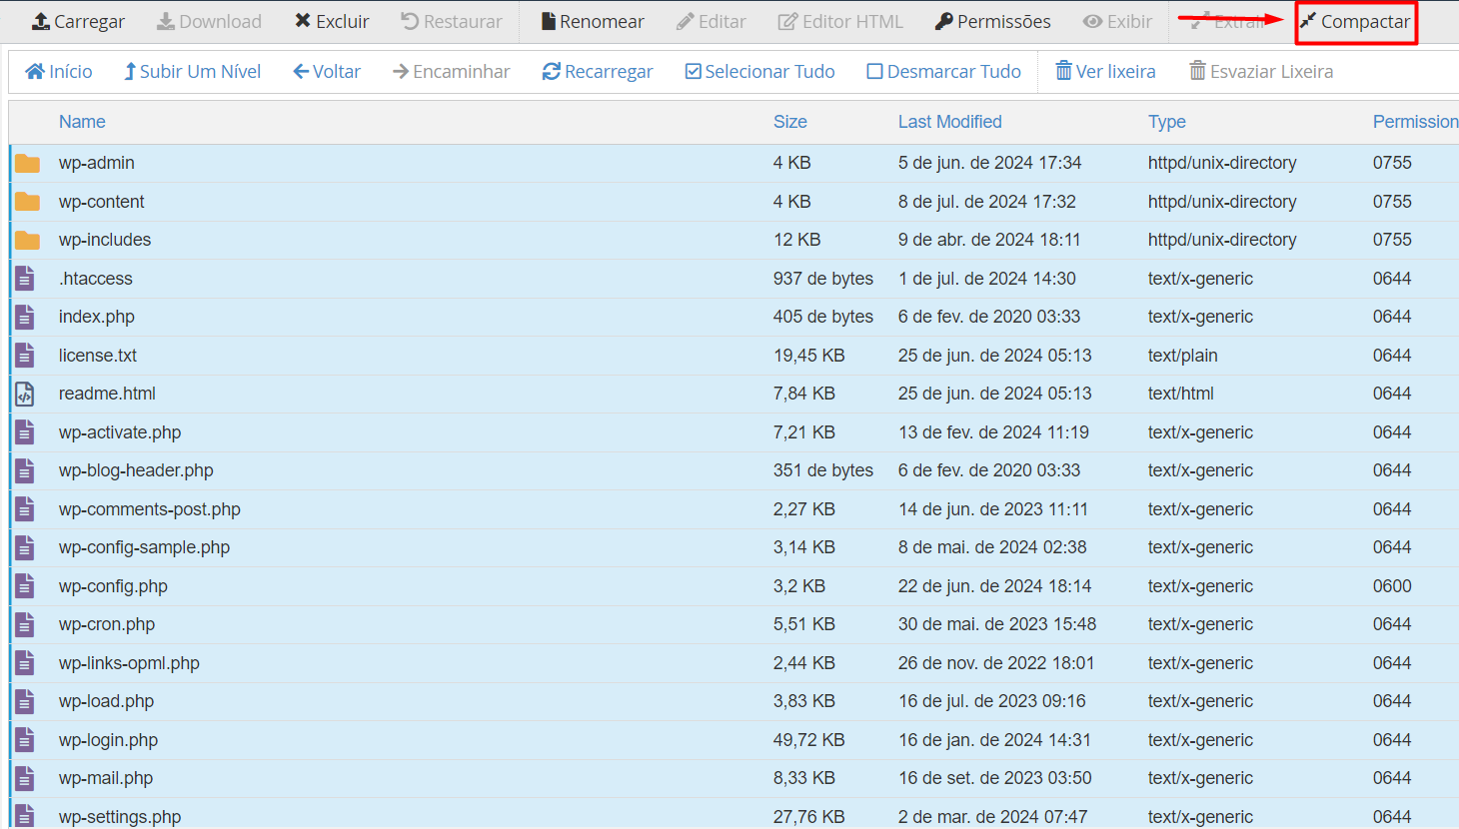Sort files by Name column header
This screenshot has width=1459, height=829.
(x=82, y=122)
